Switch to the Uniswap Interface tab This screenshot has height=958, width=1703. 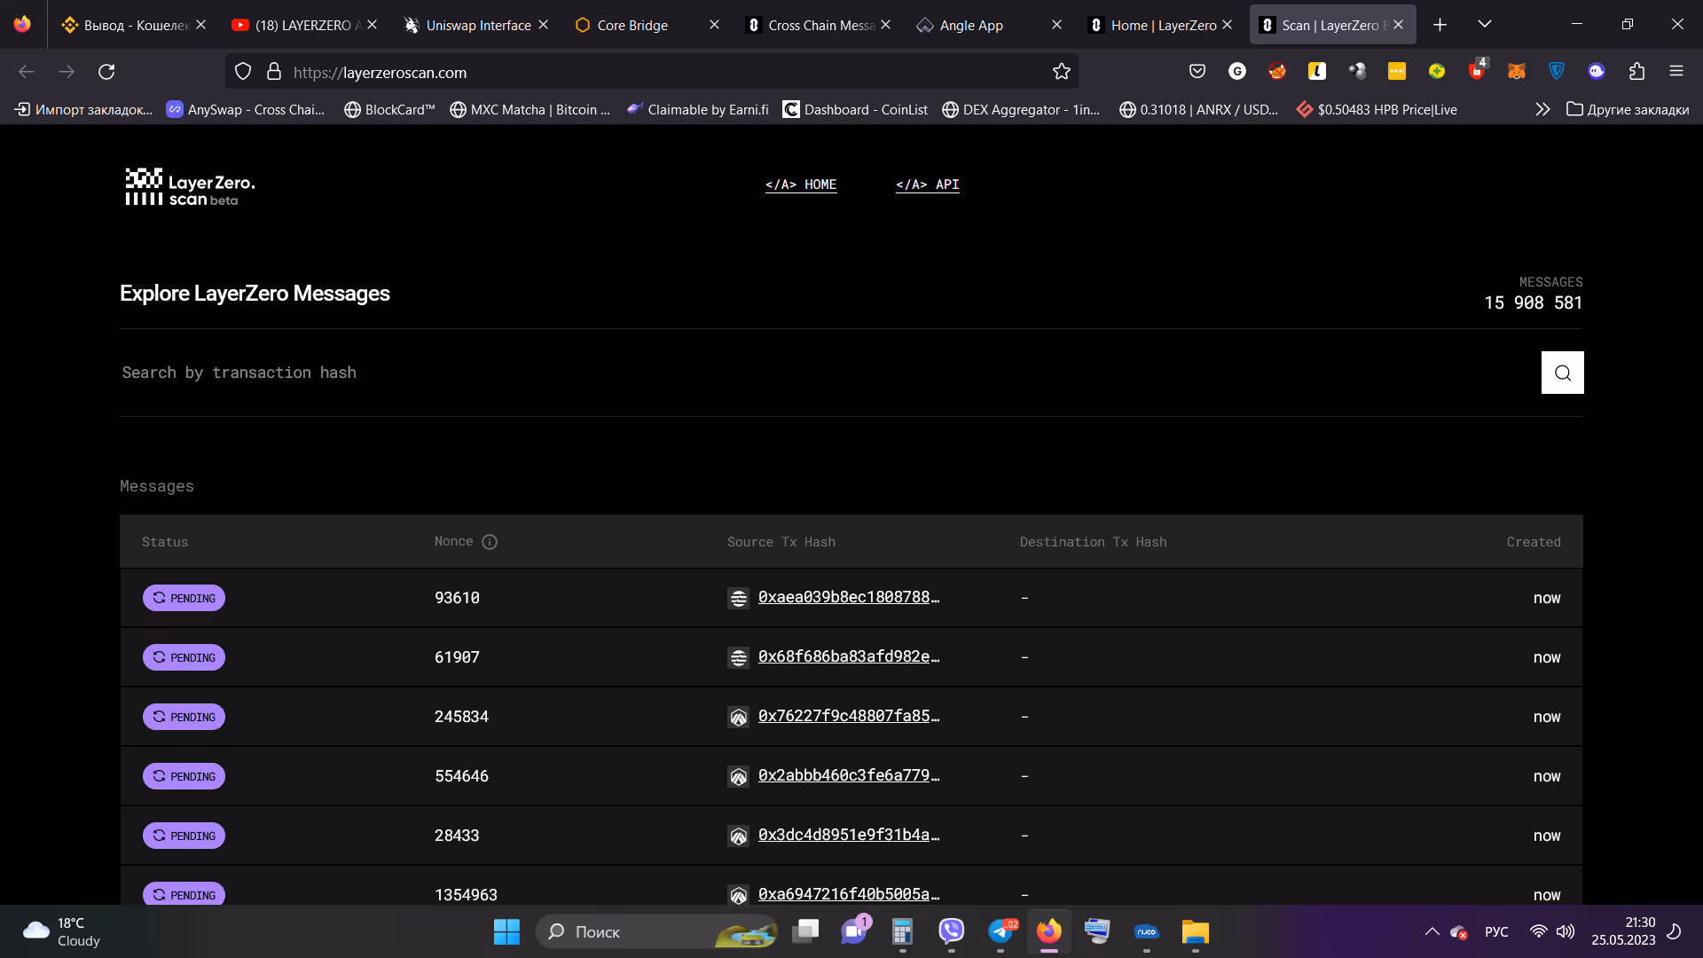(x=477, y=25)
